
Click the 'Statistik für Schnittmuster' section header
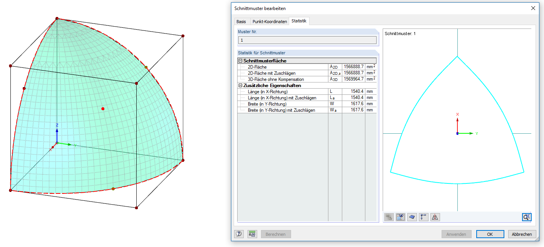(307, 53)
